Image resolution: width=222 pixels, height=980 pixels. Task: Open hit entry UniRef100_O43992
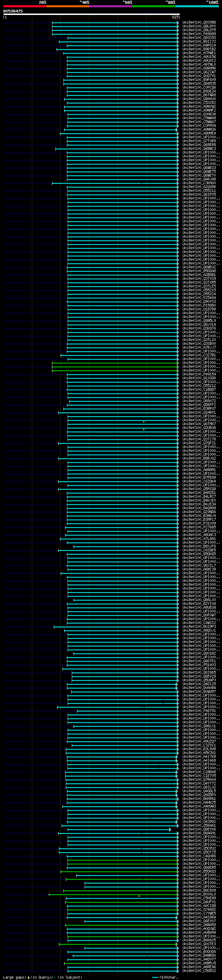point(199,821)
